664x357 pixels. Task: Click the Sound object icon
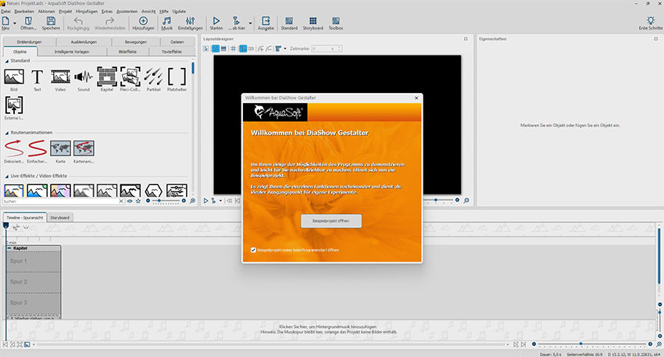coord(84,77)
